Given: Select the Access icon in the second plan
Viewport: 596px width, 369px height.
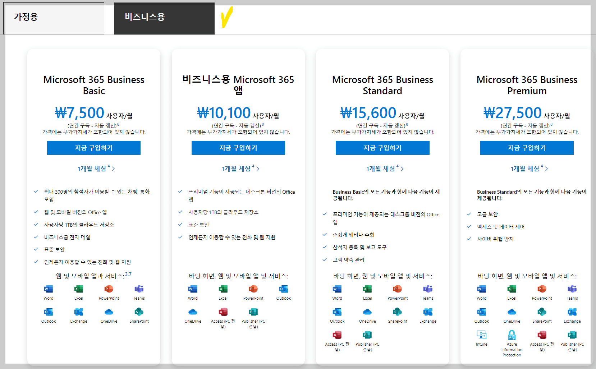Looking at the screenshot, I should tap(223, 313).
